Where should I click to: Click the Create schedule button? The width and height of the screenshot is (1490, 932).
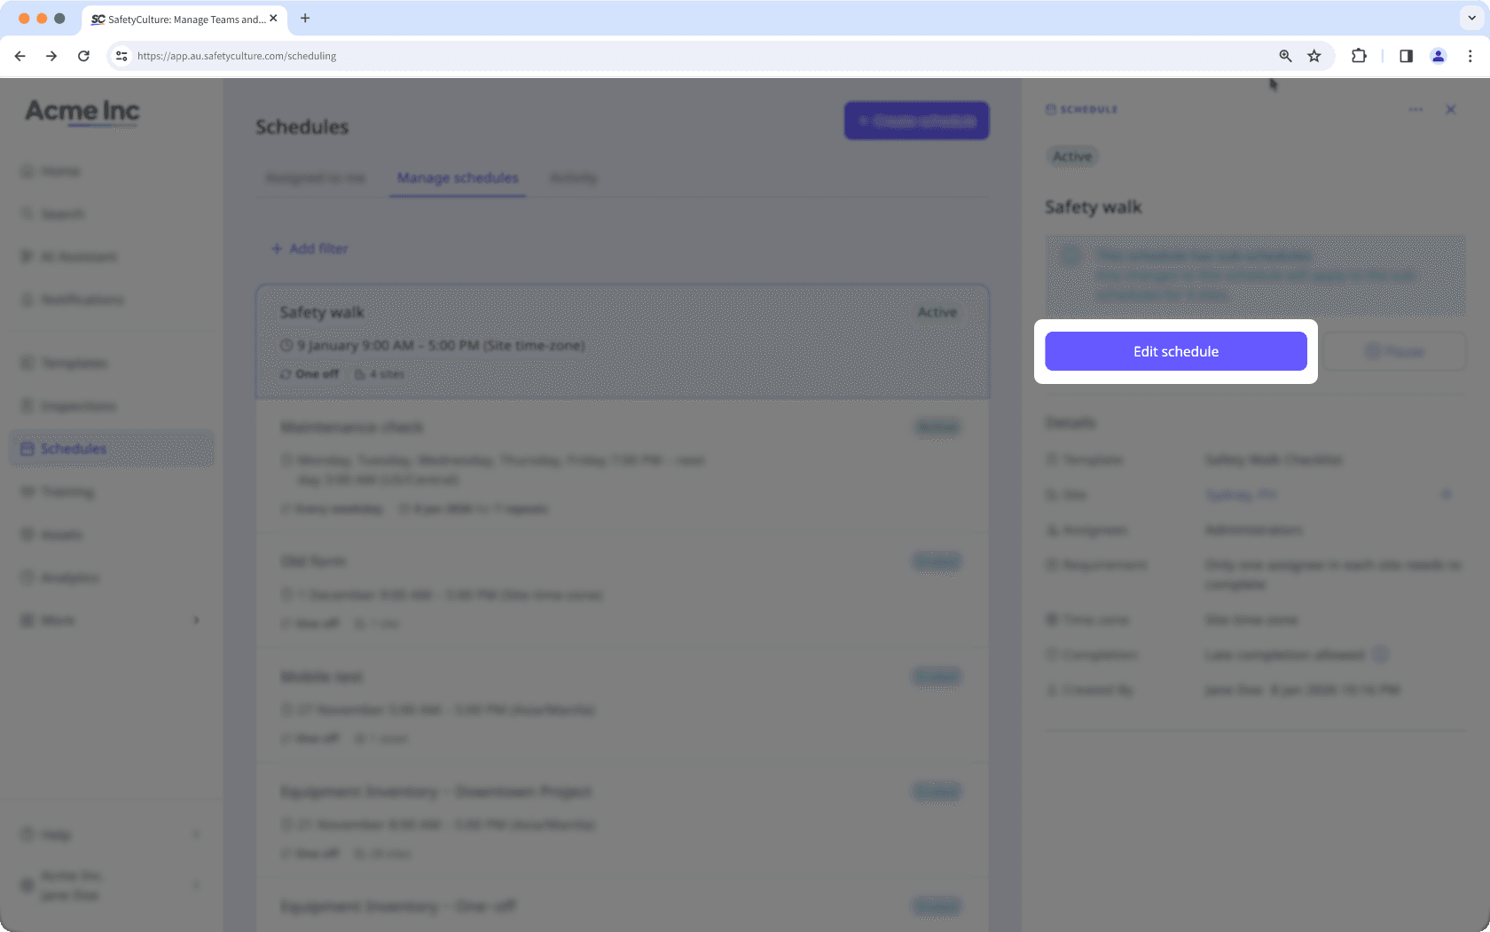[916, 120]
